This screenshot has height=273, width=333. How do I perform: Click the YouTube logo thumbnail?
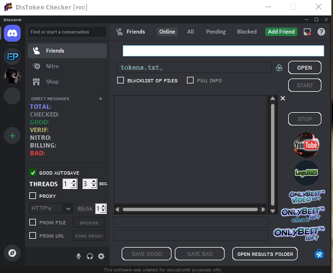pyautogui.click(x=306, y=145)
